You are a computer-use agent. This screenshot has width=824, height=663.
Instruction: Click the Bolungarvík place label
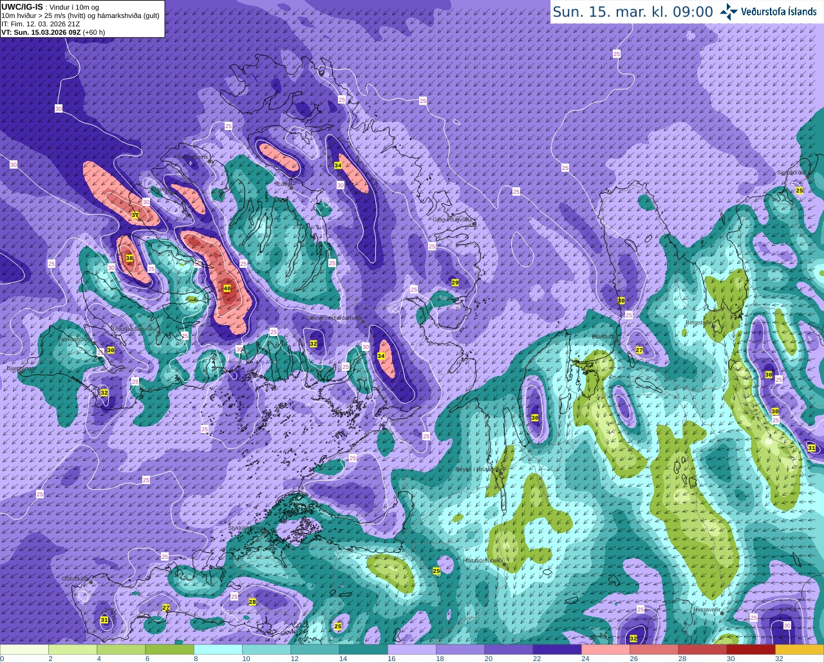[192, 156]
